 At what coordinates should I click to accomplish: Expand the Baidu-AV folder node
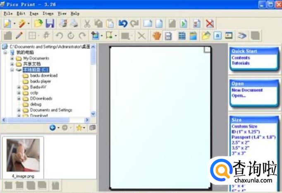(x=19, y=87)
